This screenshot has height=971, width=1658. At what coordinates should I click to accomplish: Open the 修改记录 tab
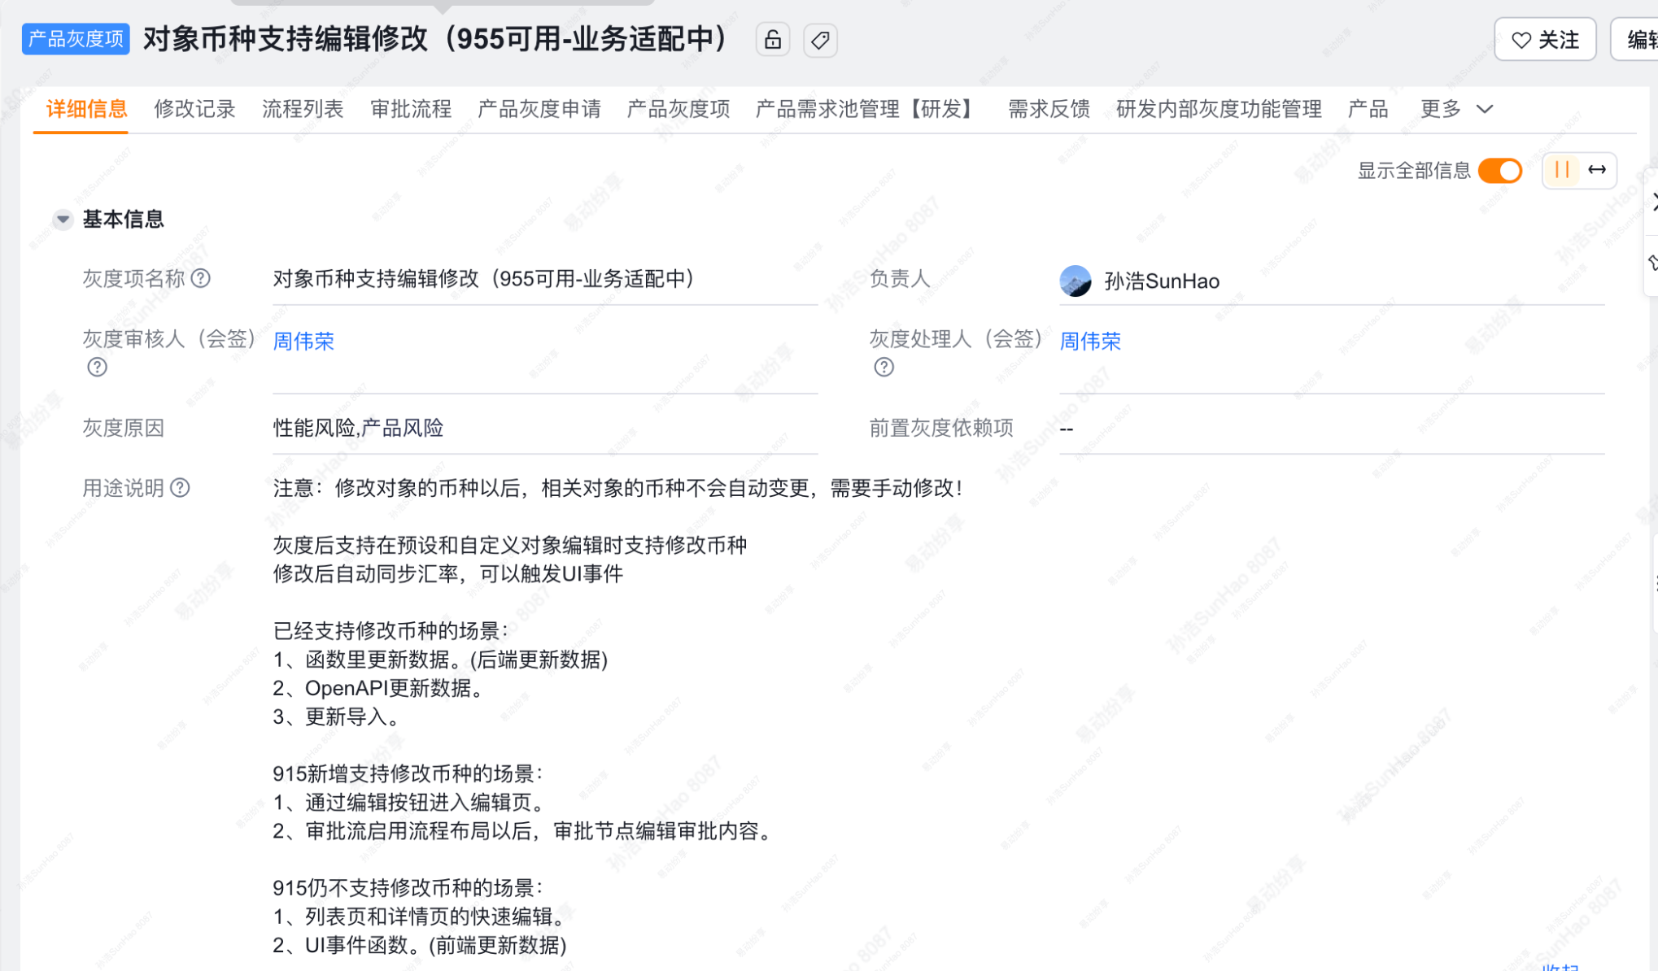click(x=194, y=109)
